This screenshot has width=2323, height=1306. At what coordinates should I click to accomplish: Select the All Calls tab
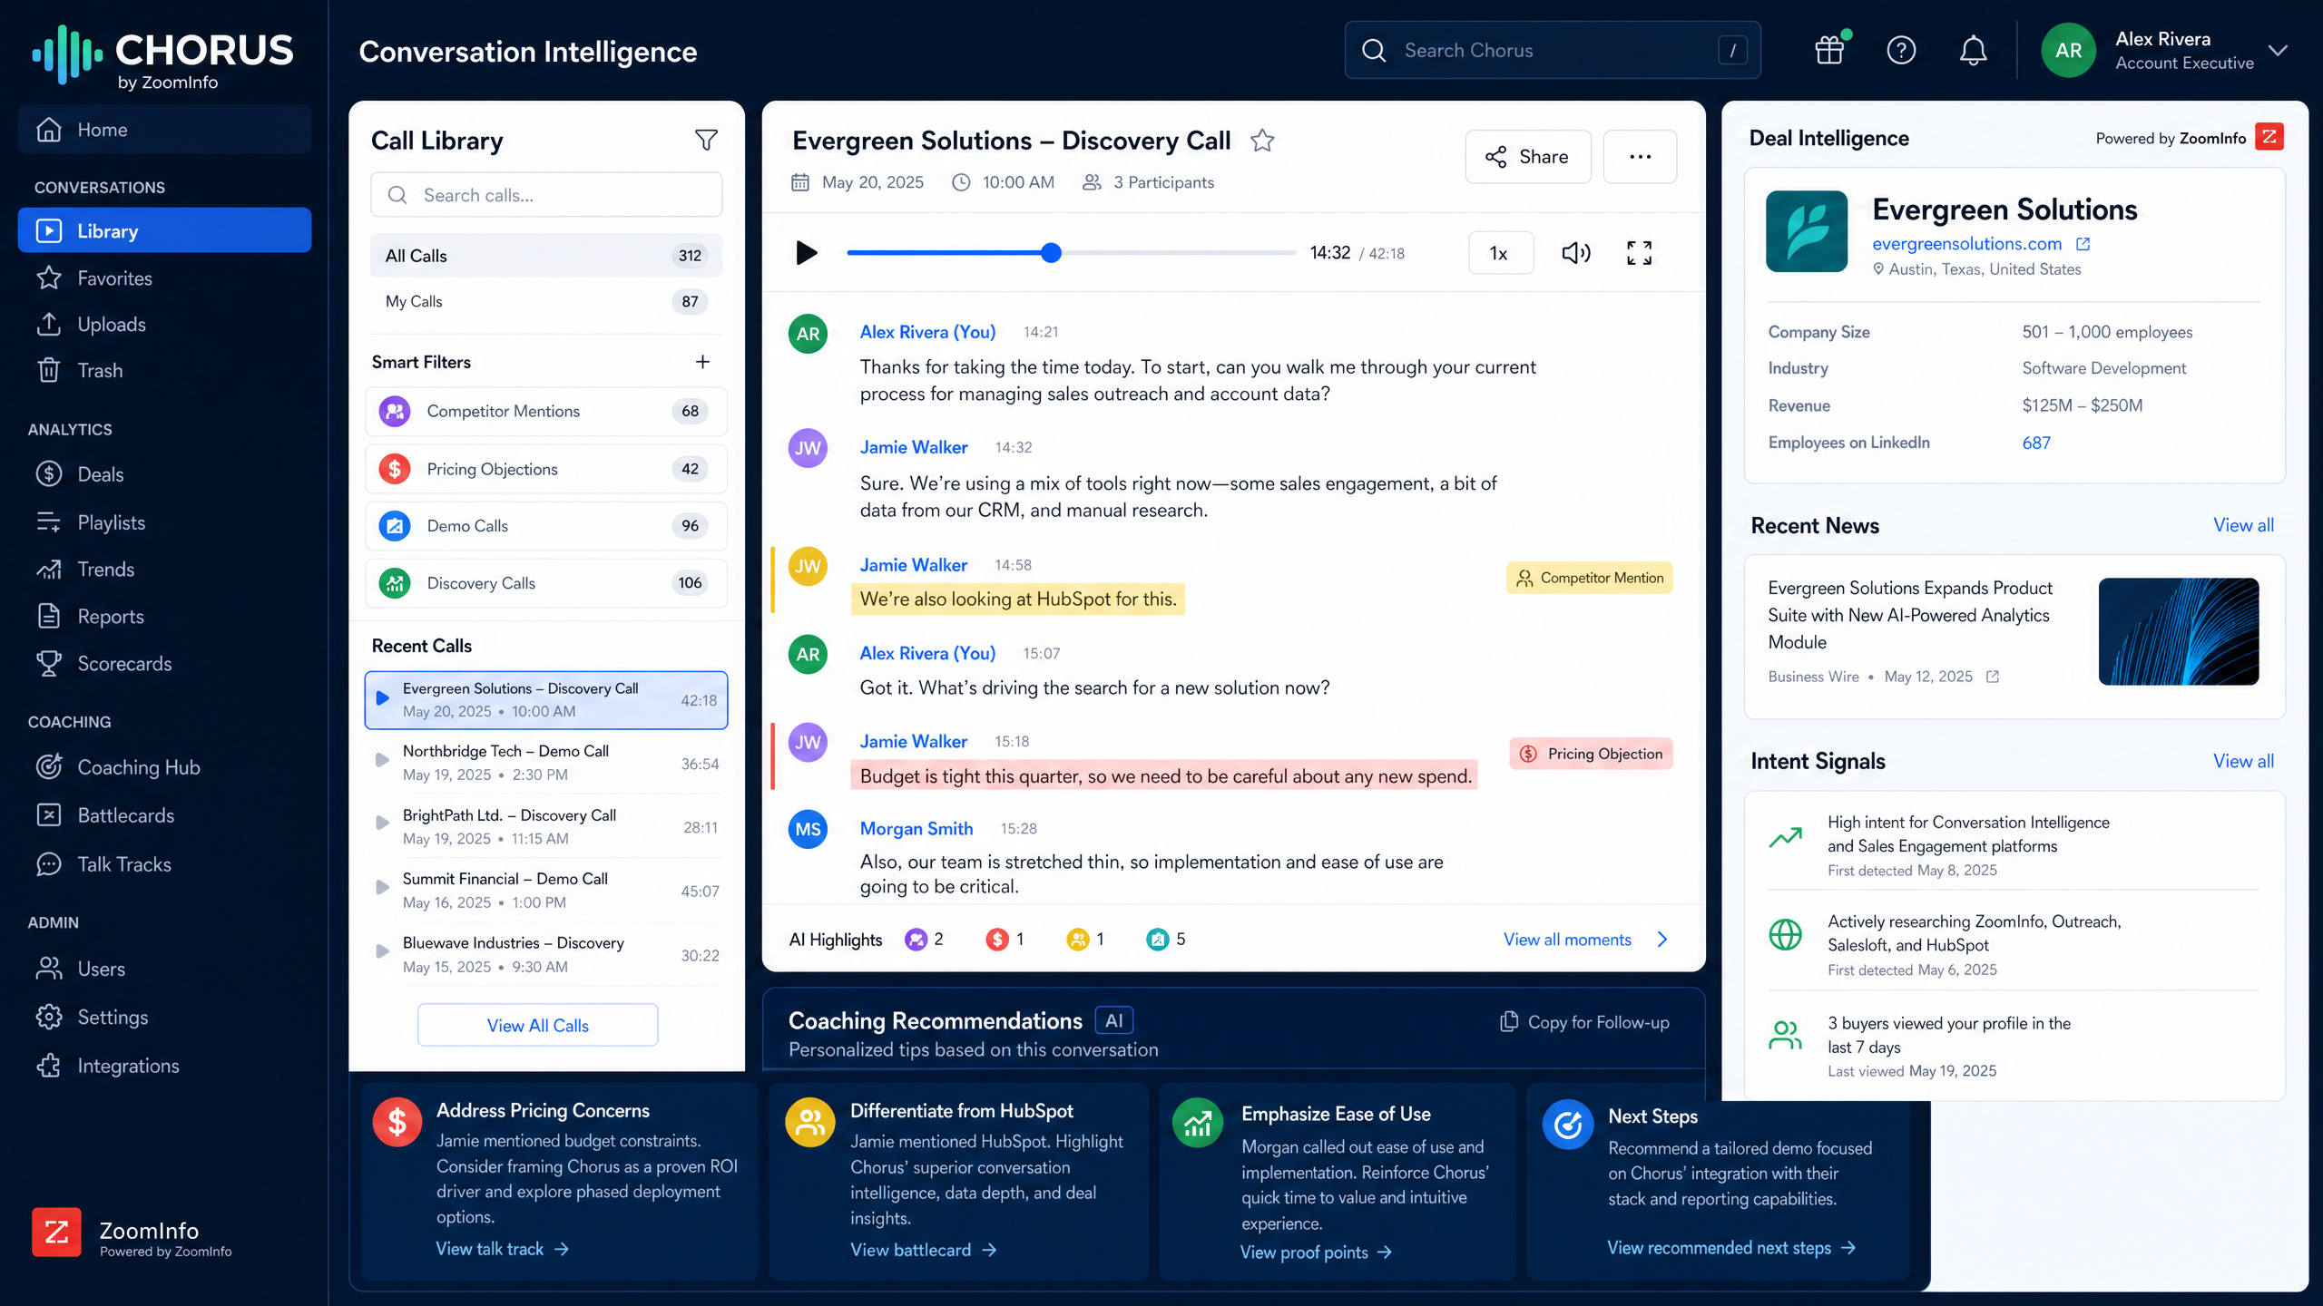[545, 256]
